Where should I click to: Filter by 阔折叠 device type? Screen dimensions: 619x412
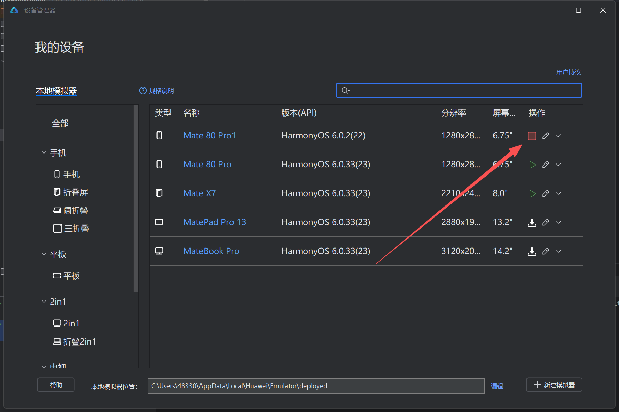tap(71, 211)
